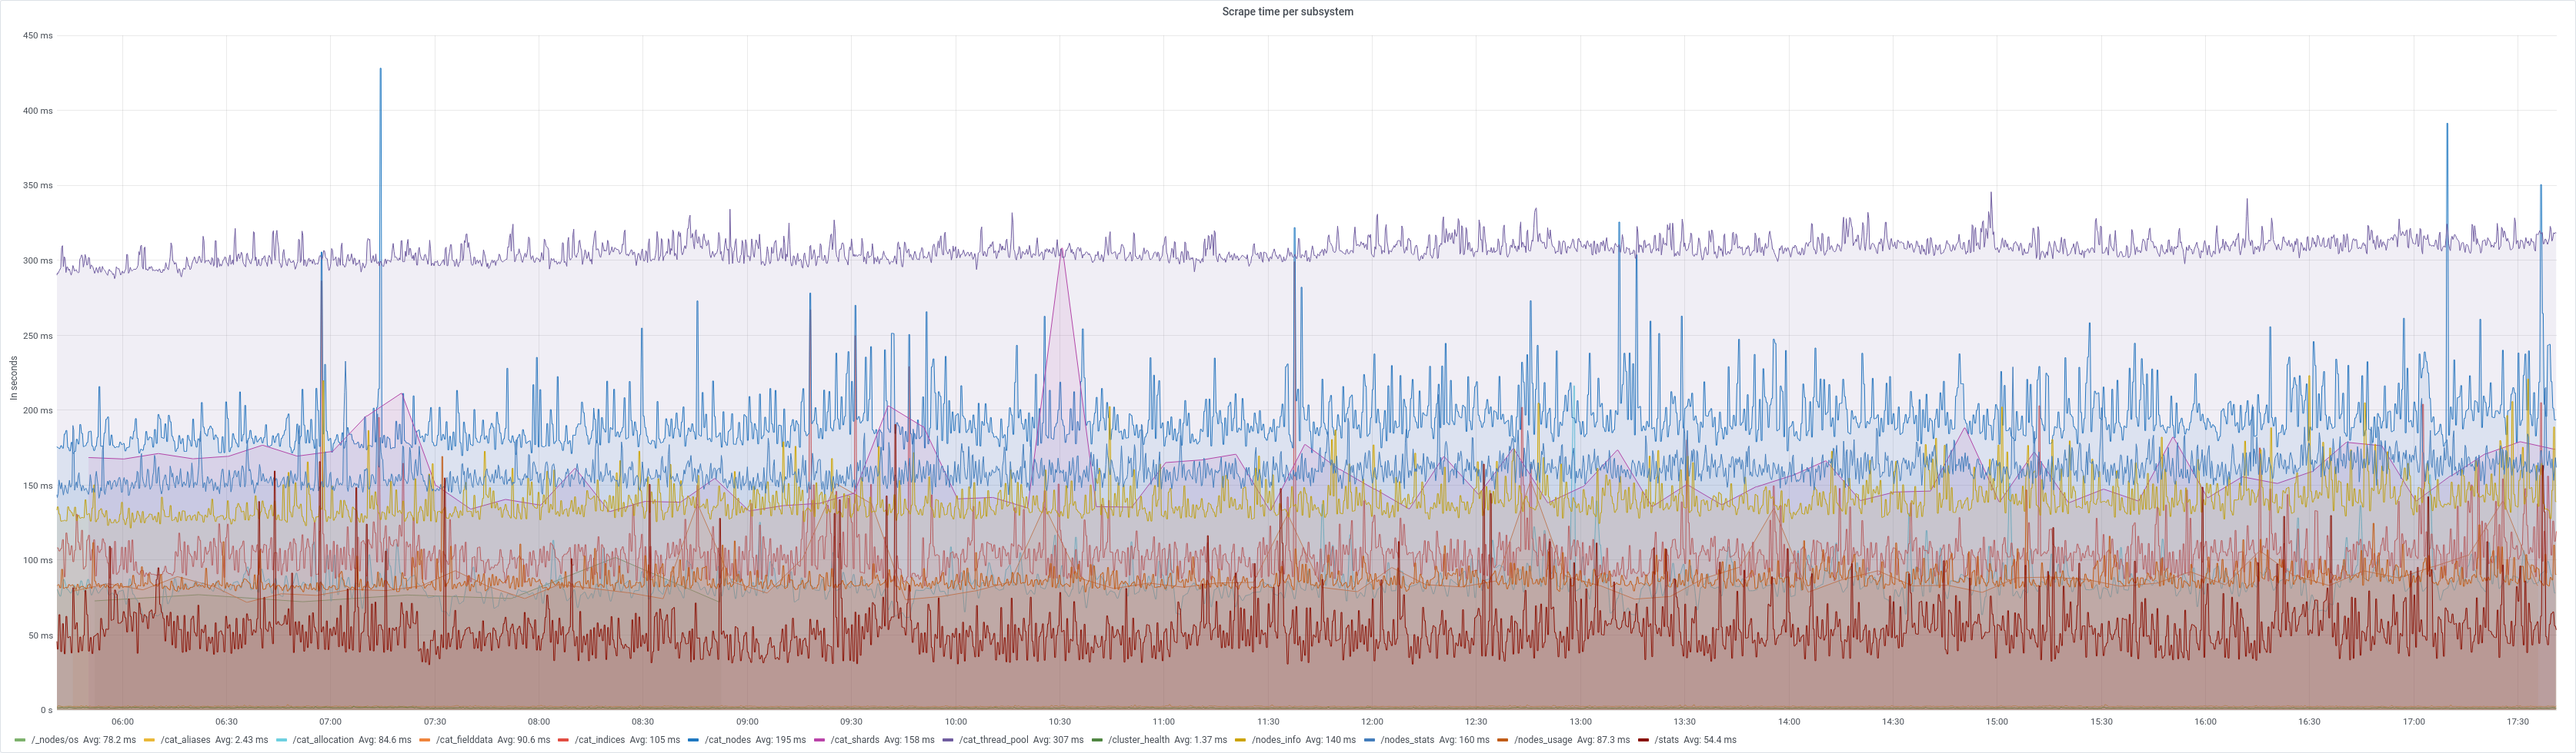Isolate the /cat_nodes series in legend
2576x753 pixels.
728,740
